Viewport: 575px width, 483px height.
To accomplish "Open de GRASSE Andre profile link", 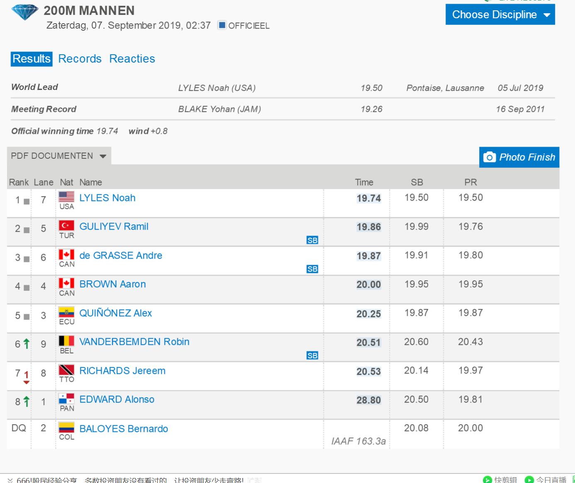I will pos(121,255).
